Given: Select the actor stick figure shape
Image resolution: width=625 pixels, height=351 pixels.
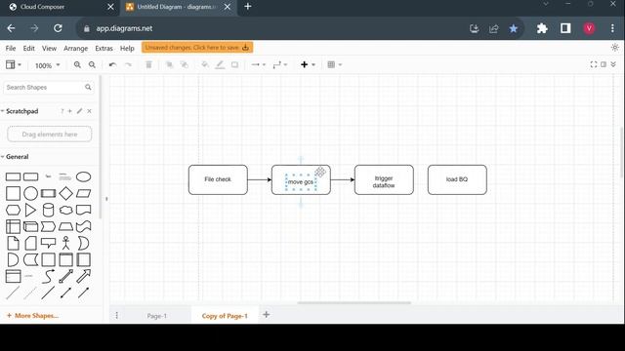Looking at the screenshot, I should 65,243.
